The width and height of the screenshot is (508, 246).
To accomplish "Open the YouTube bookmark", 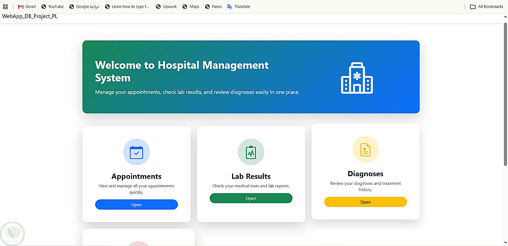I will (x=52, y=7).
